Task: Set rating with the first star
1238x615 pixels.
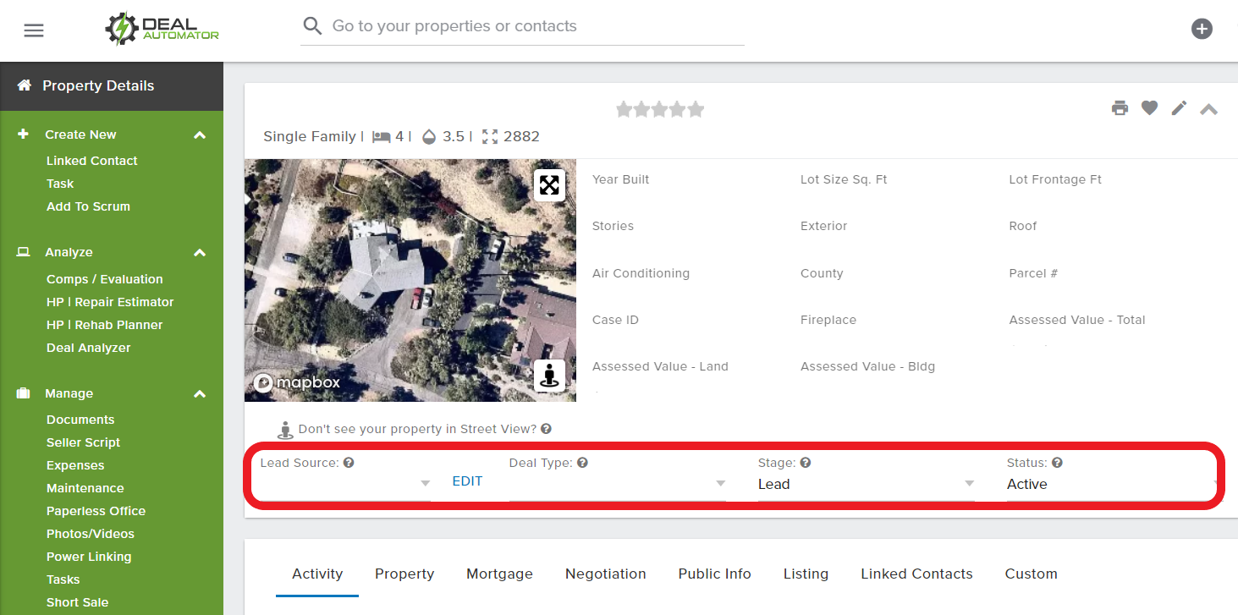Action: 625,109
